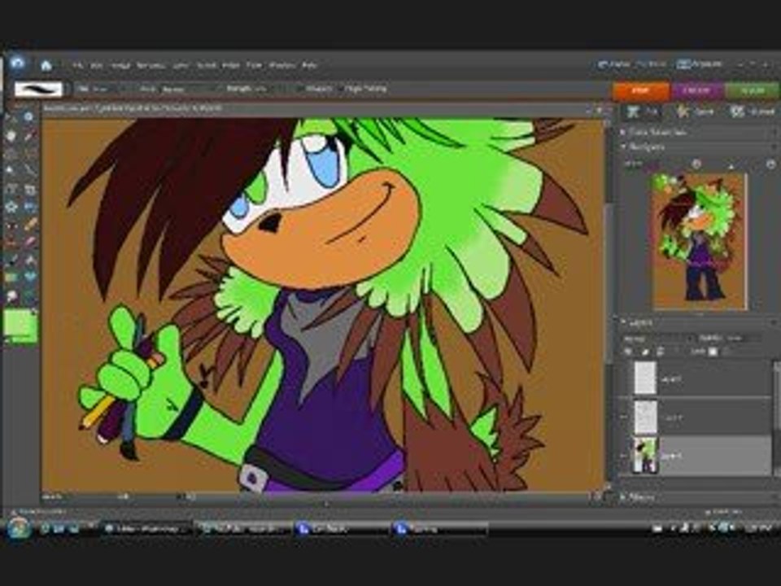Switch to the purple Create tab
Viewport: 781px width, 586px height.
tap(696, 90)
